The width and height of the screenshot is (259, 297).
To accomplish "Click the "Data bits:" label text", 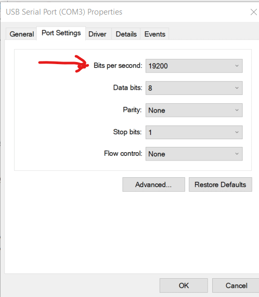I will click(x=127, y=88).
